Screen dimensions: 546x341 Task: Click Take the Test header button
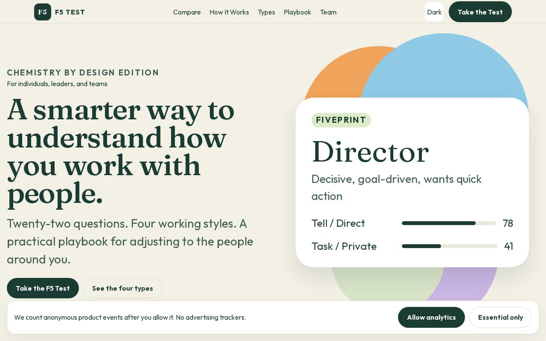[480, 12]
